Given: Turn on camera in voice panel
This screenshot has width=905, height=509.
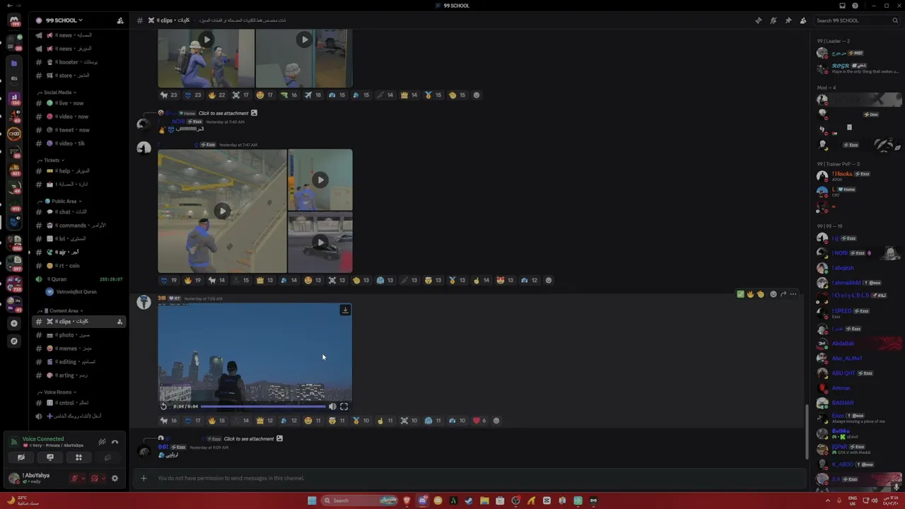Looking at the screenshot, I should 21,457.
